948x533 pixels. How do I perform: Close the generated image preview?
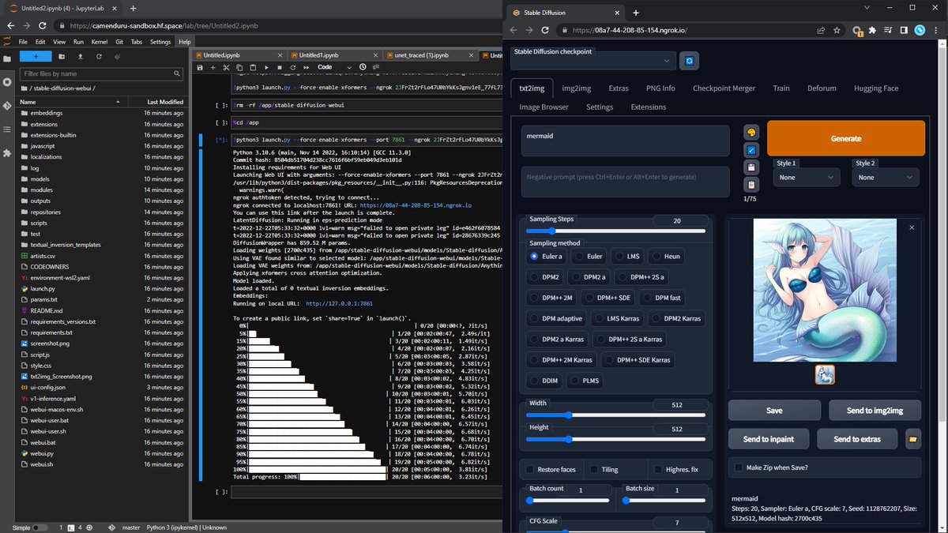tap(912, 227)
